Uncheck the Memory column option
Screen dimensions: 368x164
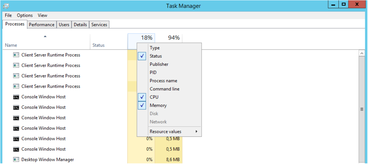(x=158, y=105)
